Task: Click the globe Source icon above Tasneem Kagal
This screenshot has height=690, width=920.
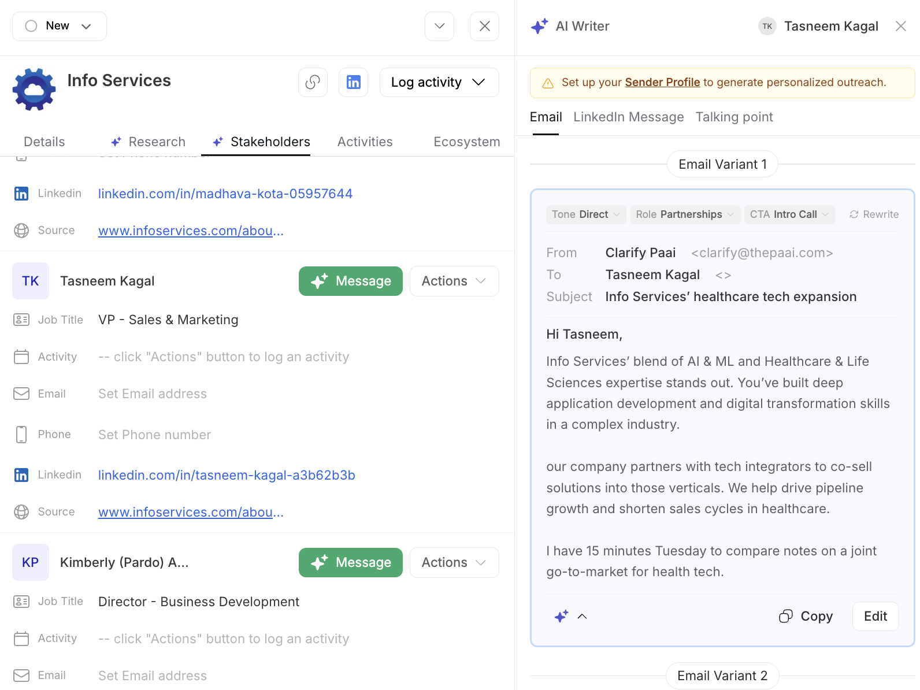Action: (x=21, y=231)
